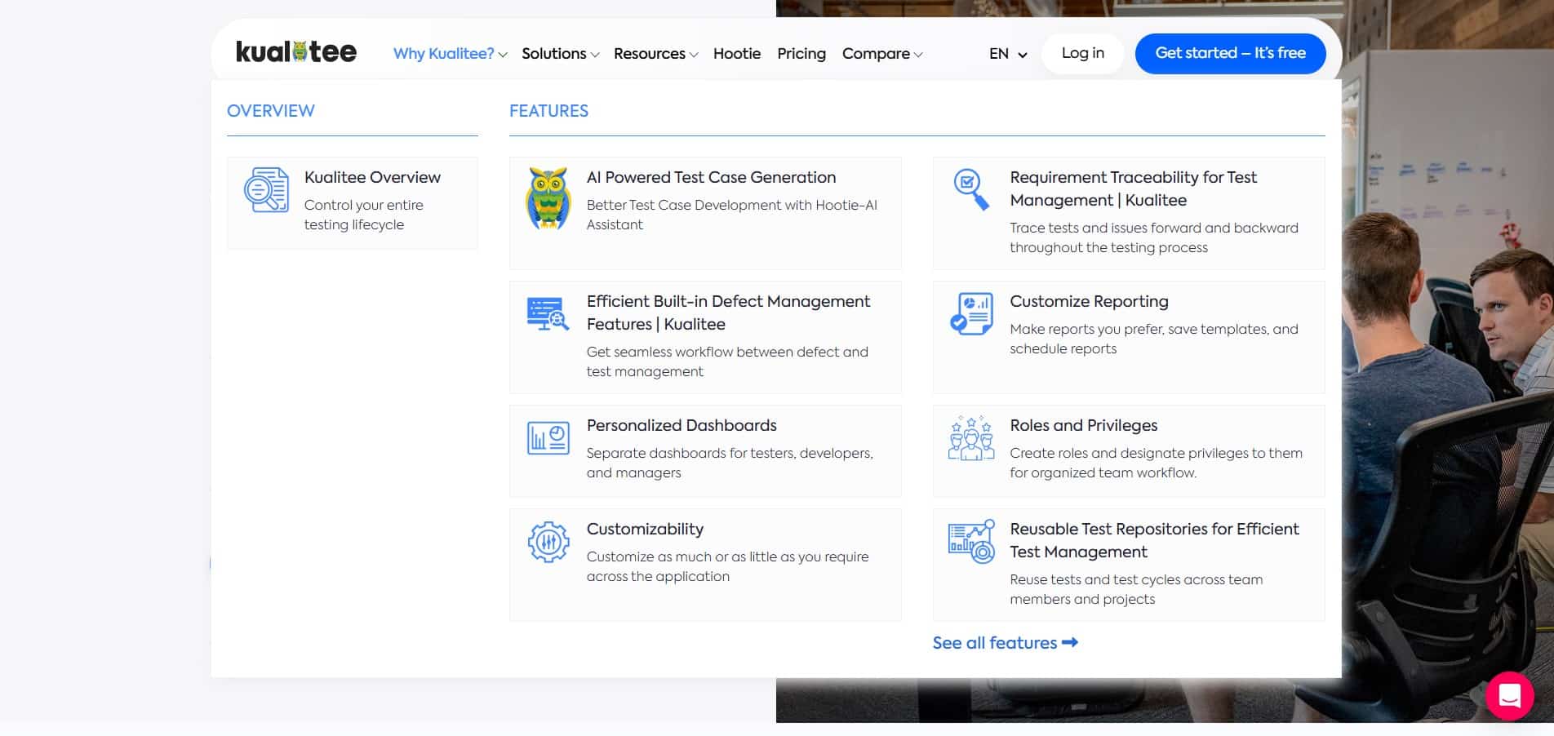Click the Kualitee Overview document icon

point(266,190)
